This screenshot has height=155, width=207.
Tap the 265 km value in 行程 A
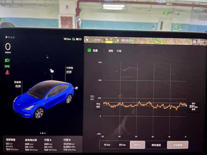click(48, 144)
